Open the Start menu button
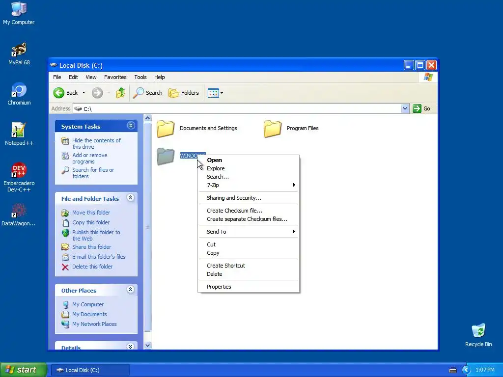The image size is (503, 377). click(24, 370)
